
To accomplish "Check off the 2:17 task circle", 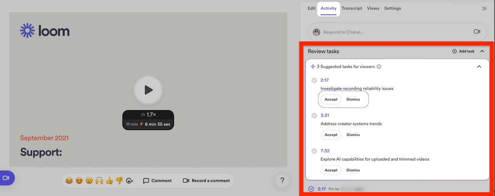I will (314, 81).
